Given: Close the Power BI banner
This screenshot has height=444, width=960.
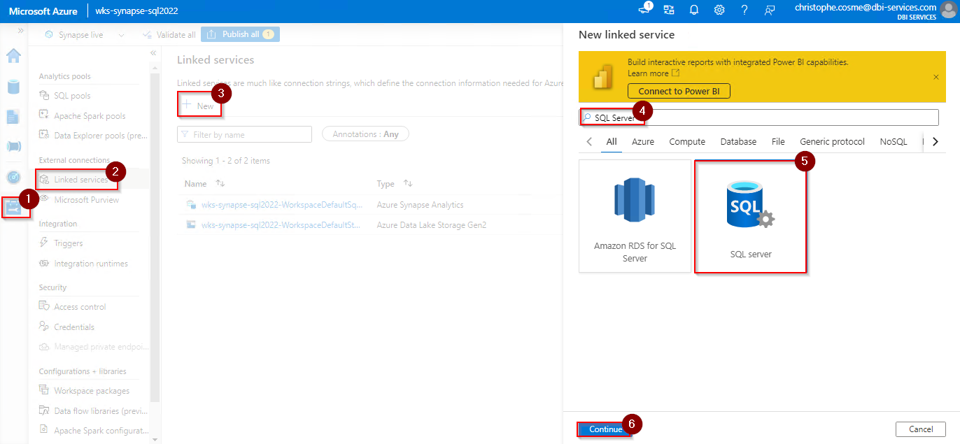Looking at the screenshot, I should tap(936, 77).
